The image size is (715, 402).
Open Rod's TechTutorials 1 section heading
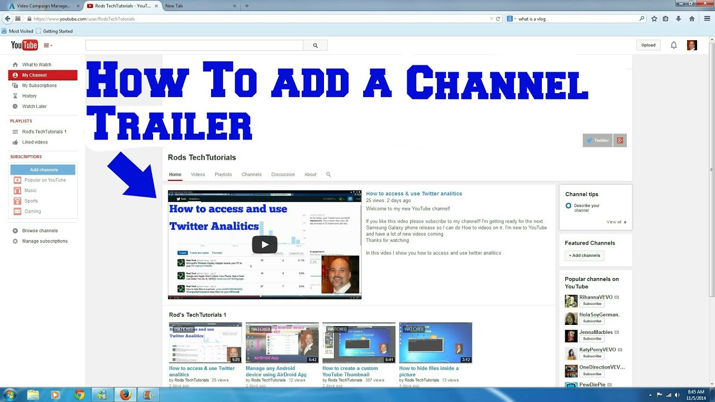198,315
